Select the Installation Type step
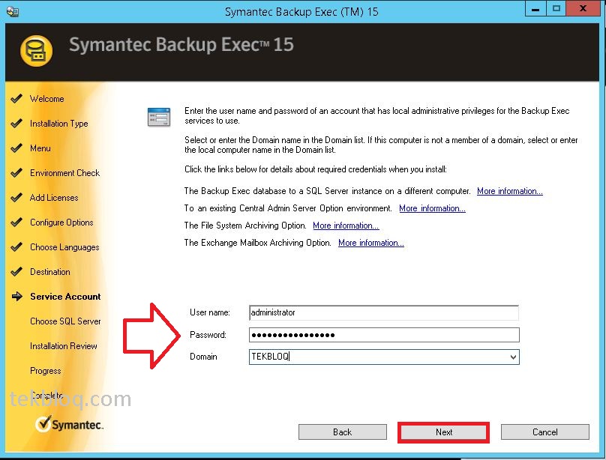606x460 pixels. (x=58, y=124)
